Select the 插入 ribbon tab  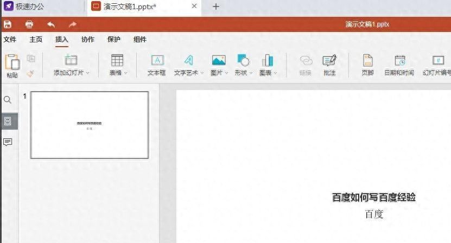pos(61,40)
